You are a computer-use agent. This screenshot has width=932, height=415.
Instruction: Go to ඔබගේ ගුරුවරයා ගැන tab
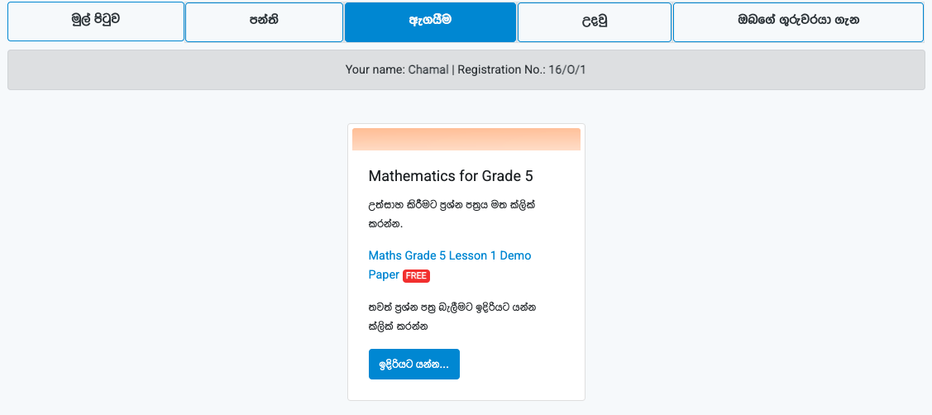click(798, 22)
